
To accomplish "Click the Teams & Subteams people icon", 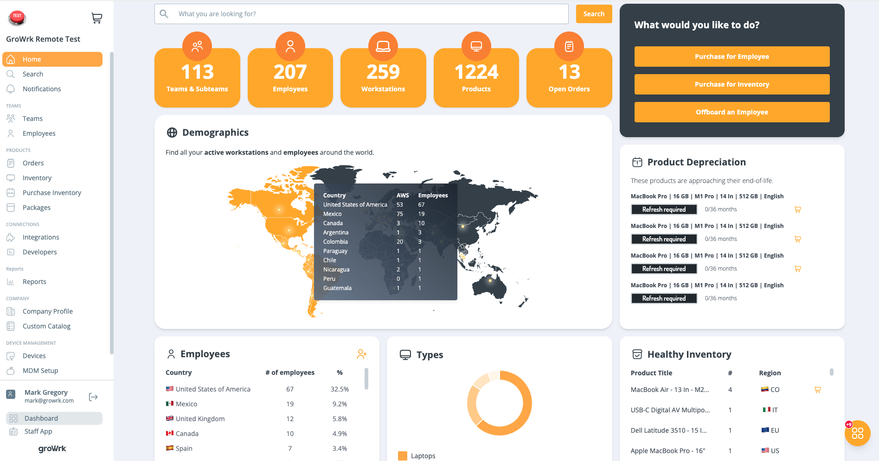I will pyautogui.click(x=197, y=46).
